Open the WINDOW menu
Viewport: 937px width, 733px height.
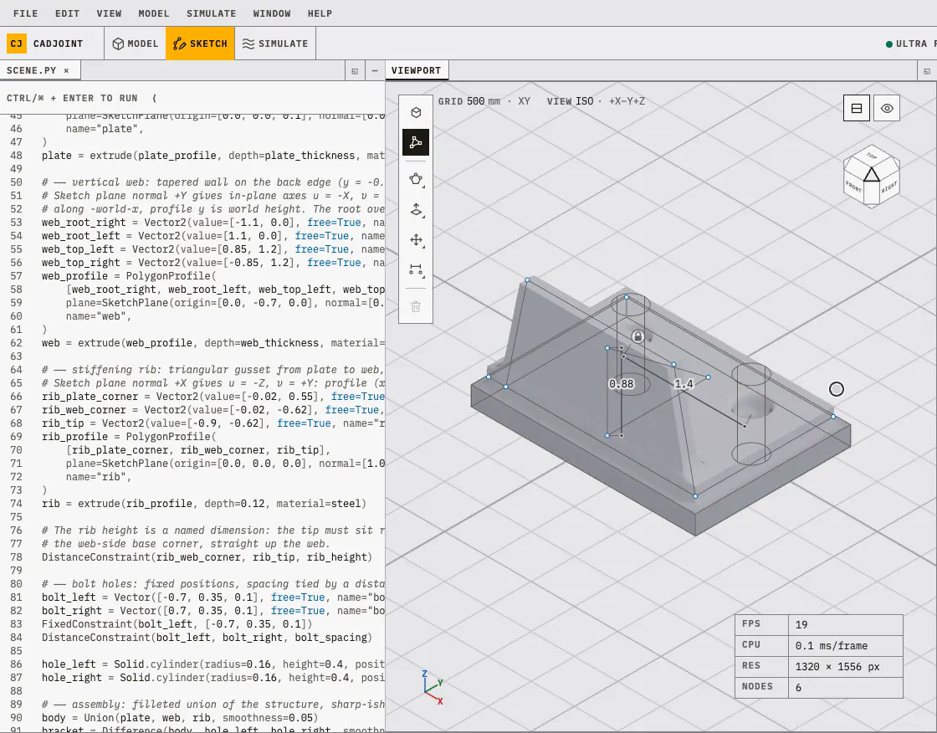point(272,13)
